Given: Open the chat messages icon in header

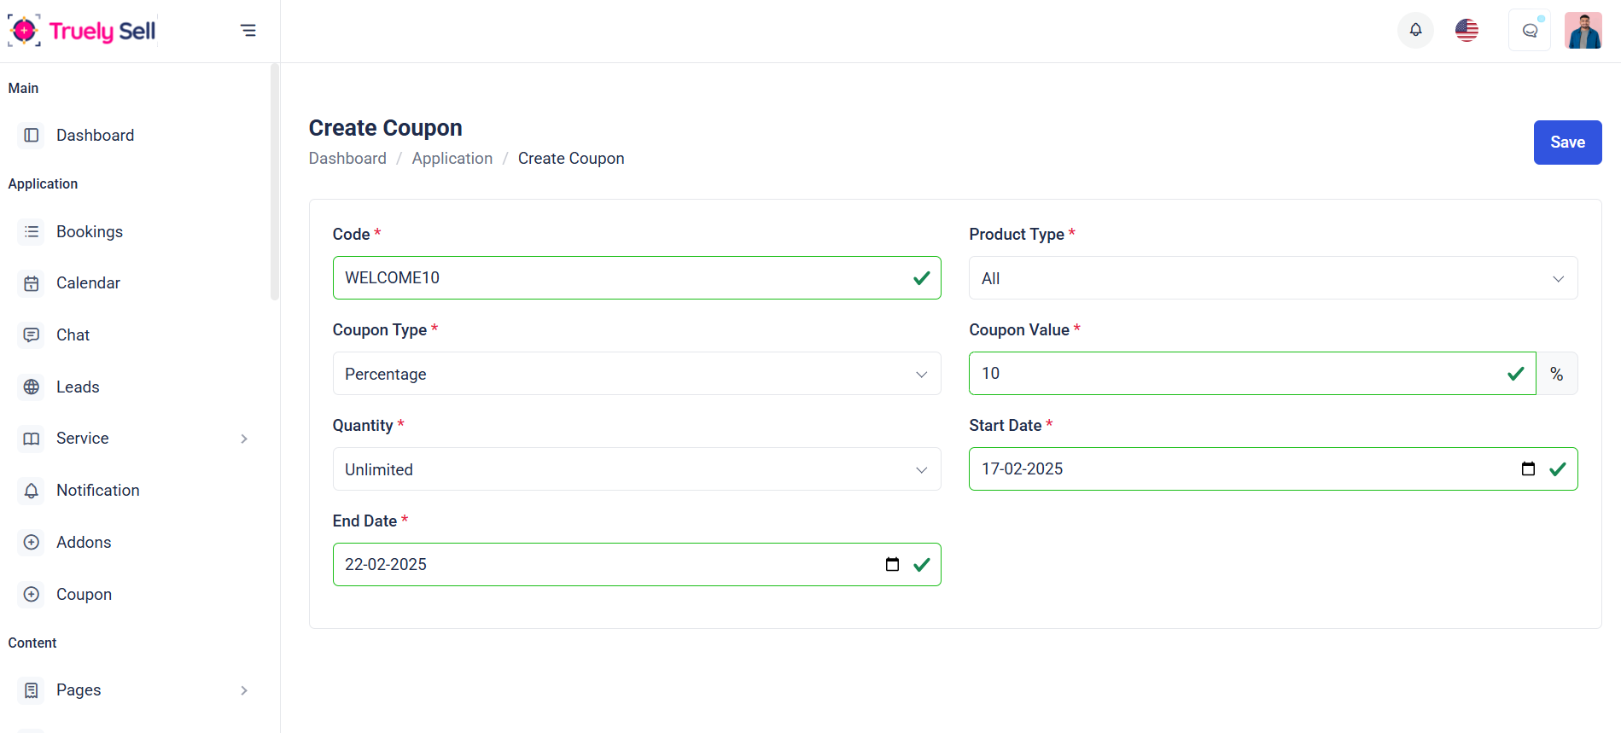Looking at the screenshot, I should 1530,31.
